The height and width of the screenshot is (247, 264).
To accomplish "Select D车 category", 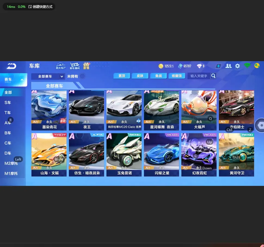I will pos(8,153).
